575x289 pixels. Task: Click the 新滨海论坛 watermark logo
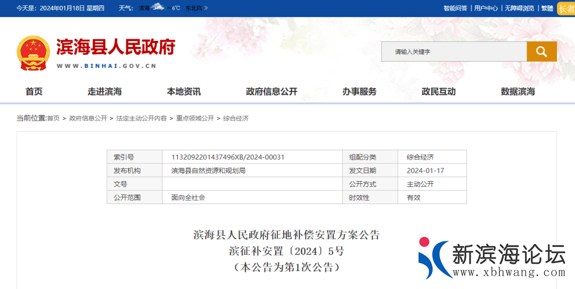(x=491, y=258)
